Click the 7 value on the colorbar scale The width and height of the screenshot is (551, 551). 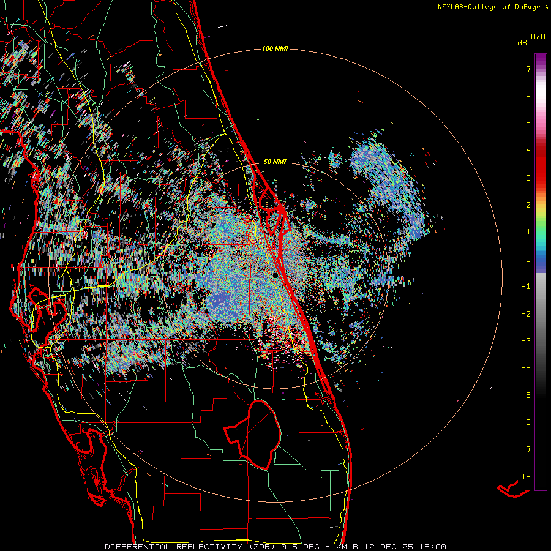tap(528, 69)
